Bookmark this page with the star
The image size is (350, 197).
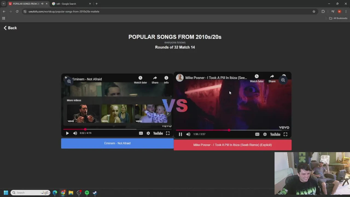(314, 11)
